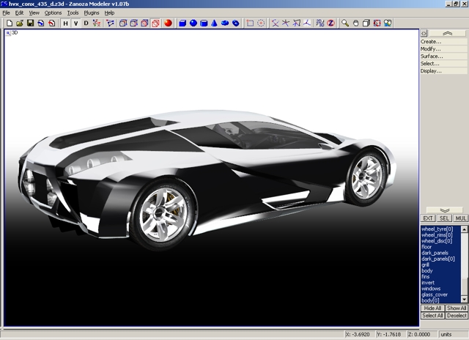Click the object list scroll down arrow

(464, 299)
